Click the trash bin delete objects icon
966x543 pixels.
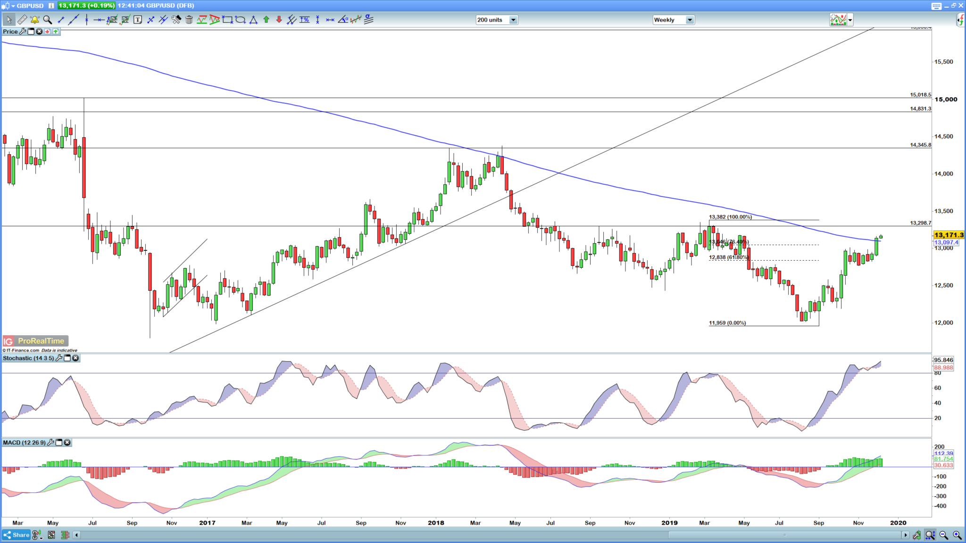coord(189,20)
